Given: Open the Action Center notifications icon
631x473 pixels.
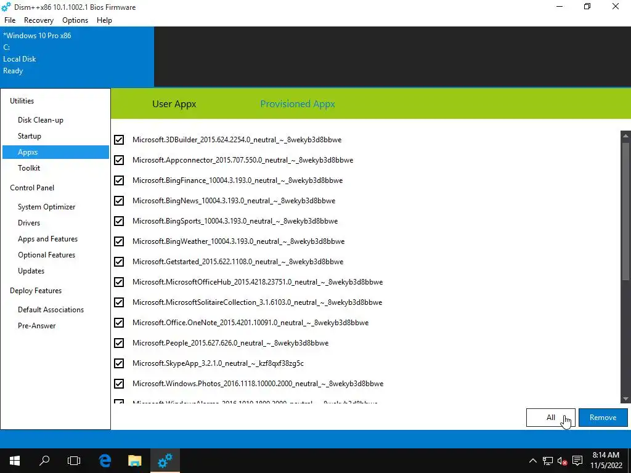Looking at the screenshot, I should click(x=577, y=461).
